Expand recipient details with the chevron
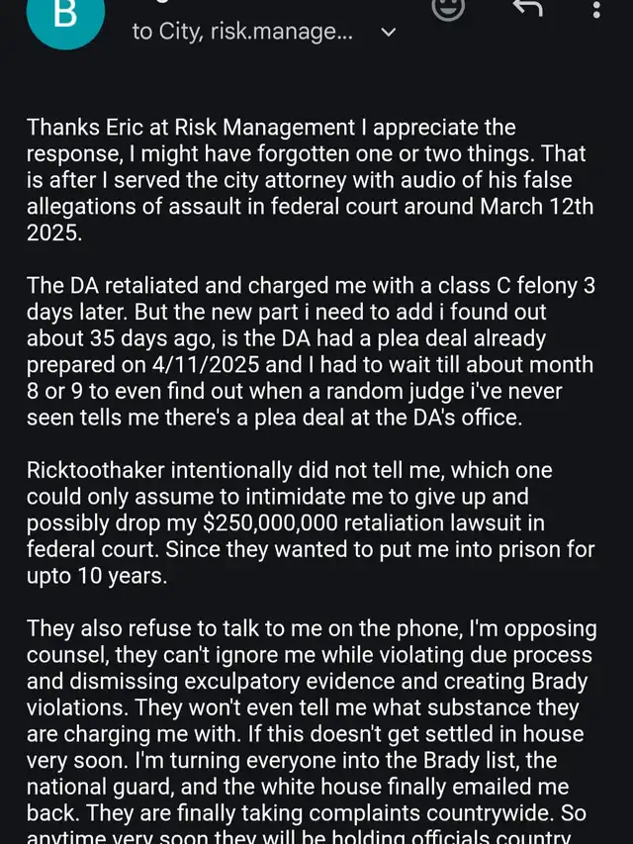Viewport: 633px width, 844px height. (389, 32)
